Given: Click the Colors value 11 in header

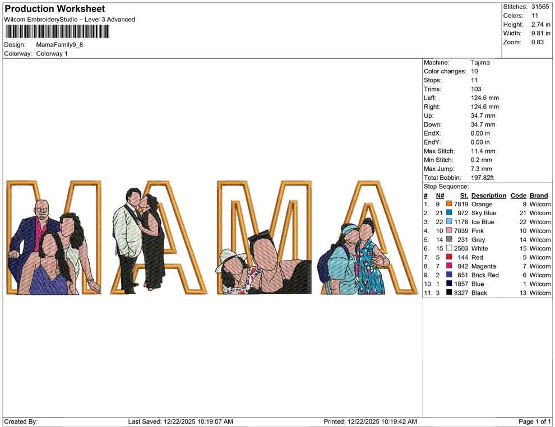Looking at the screenshot, I should (x=535, y=16).
